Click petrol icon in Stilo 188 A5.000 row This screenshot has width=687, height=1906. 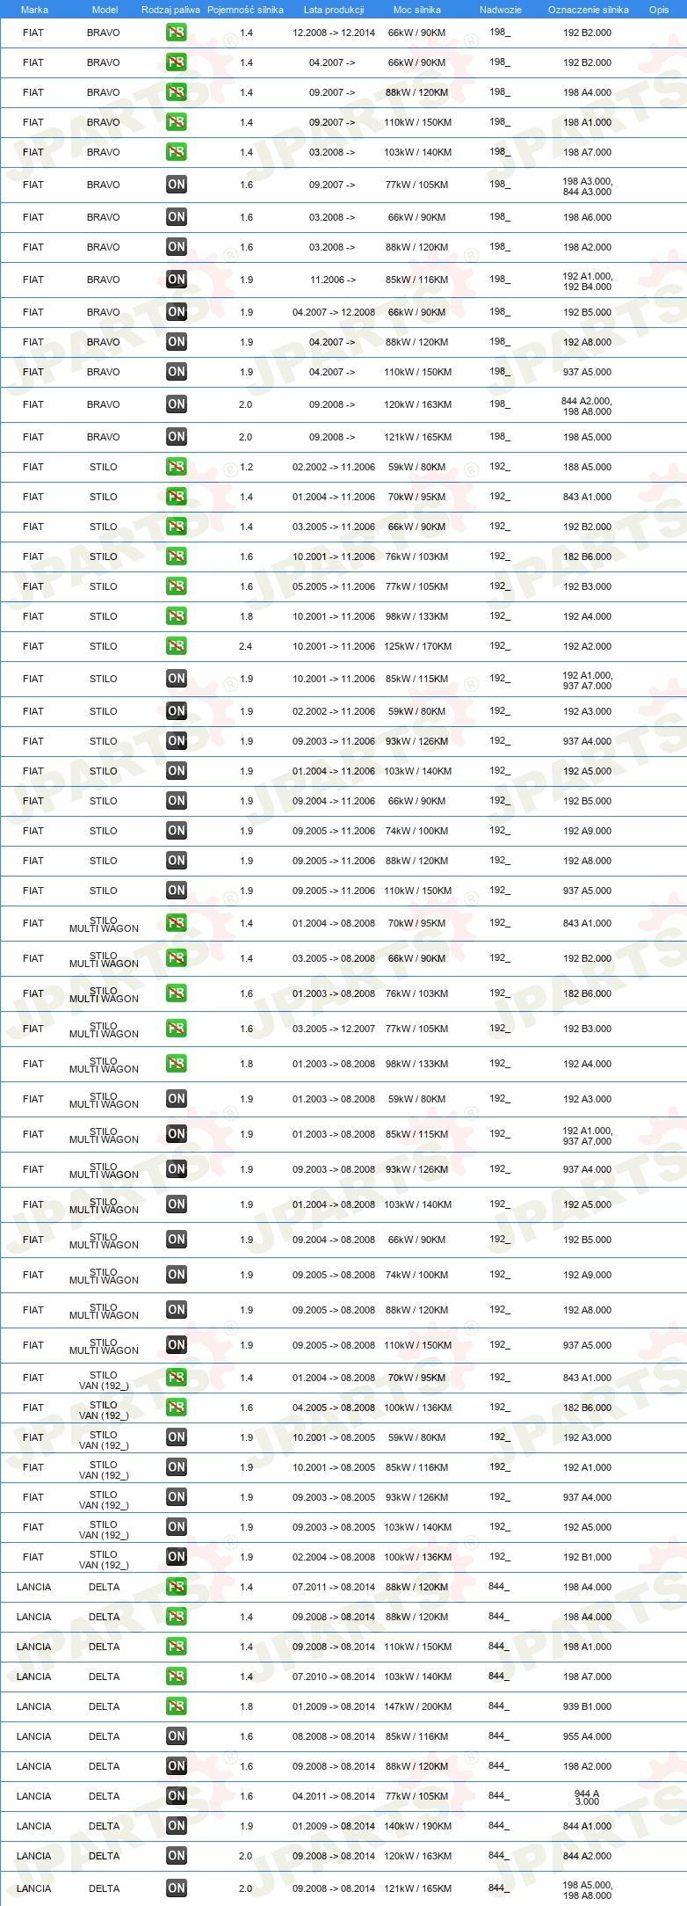click(177, 467)
